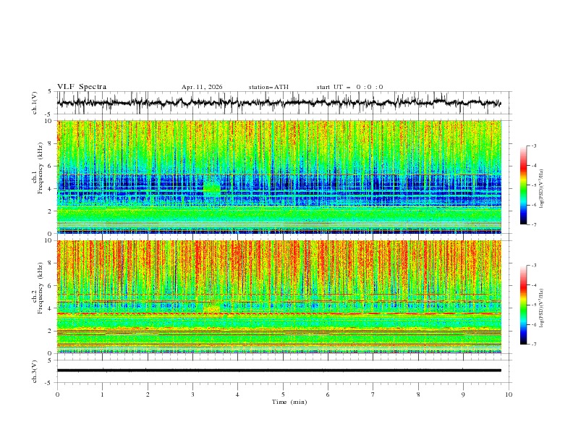Select the date text "Apr. 11, 2026"
The height and width of the screenshot is (443, 573).
coord(202,87)
